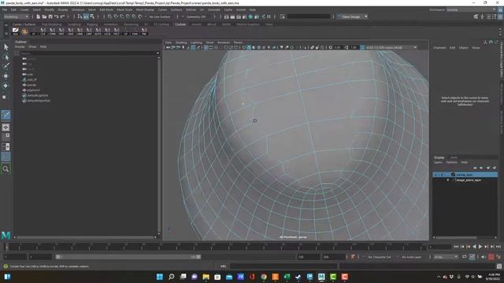Activate the Rotate tool in toolbox
This screenshot has width=504, height=283.
pos(6,86)
